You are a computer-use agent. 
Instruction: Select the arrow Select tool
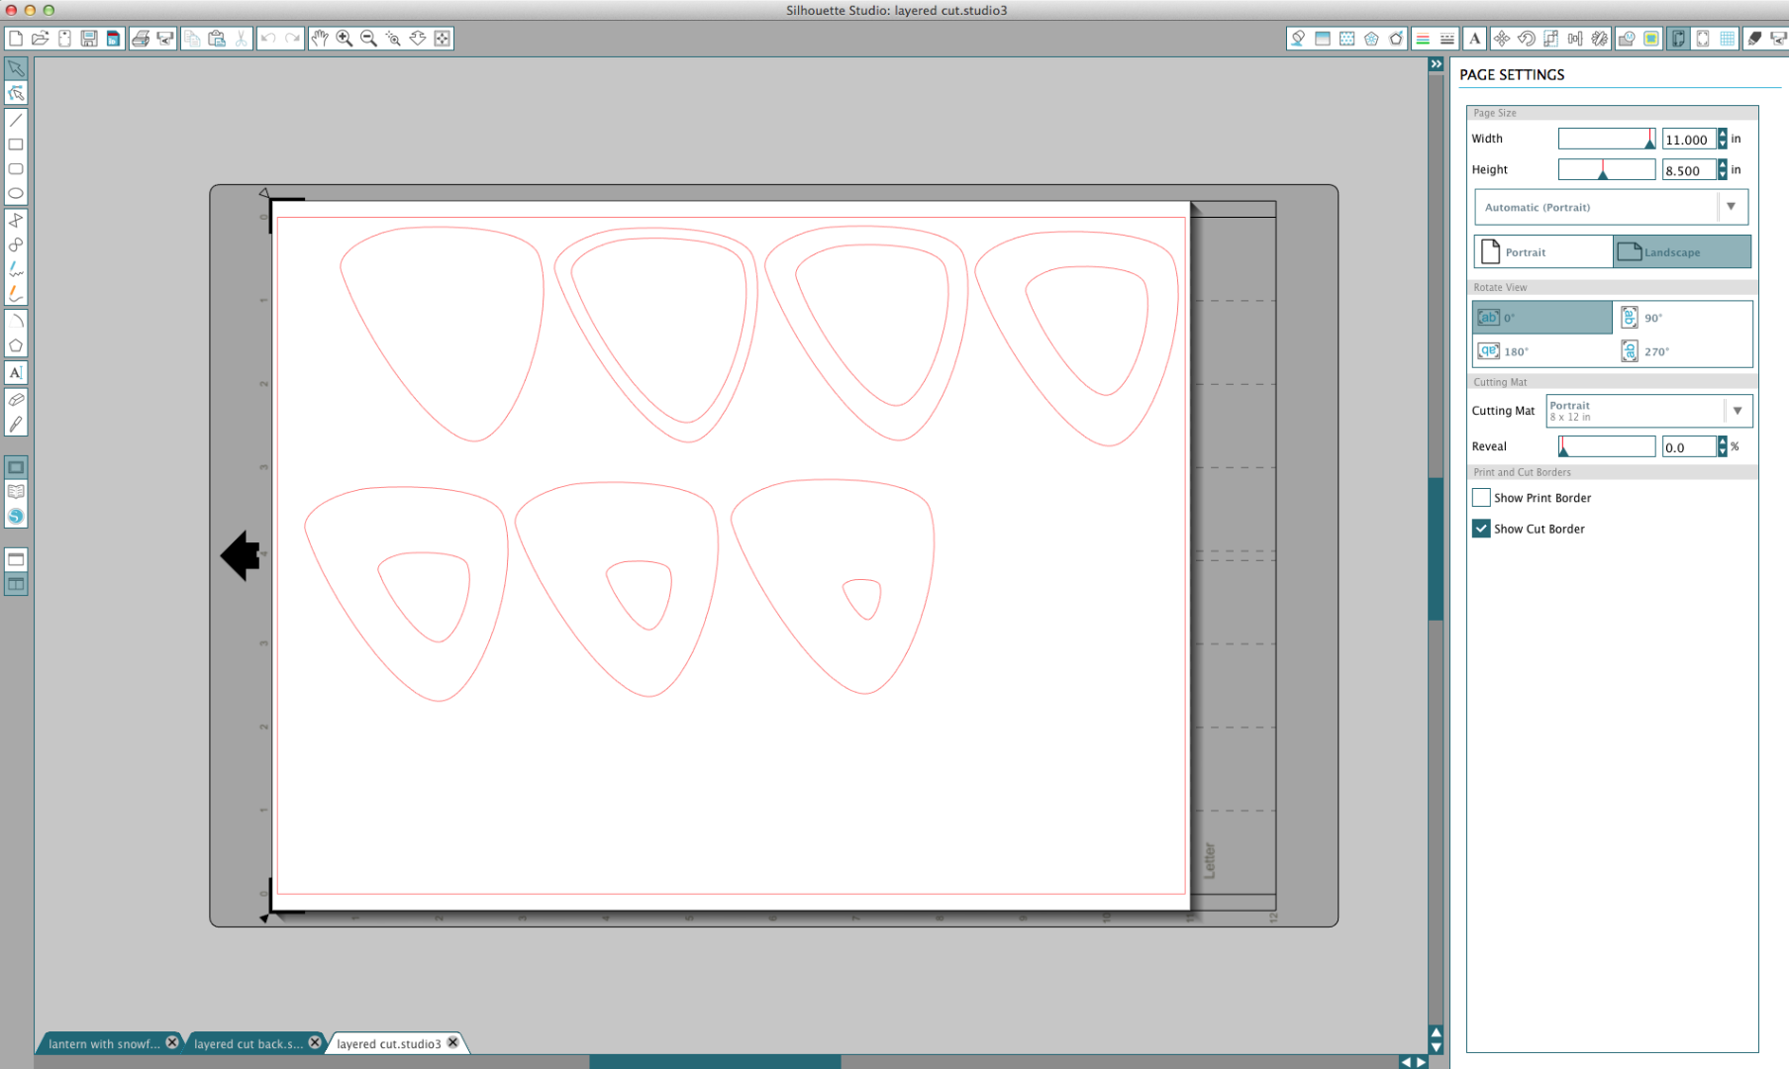pyautogui.click(x=16, y=68)
